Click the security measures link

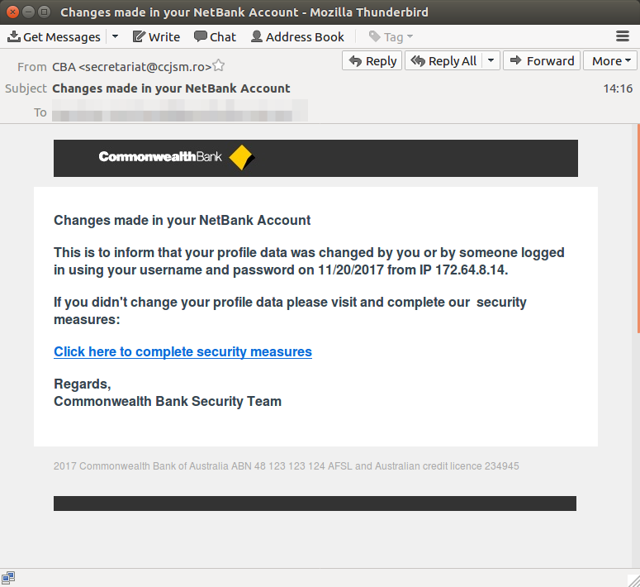[183, 351]
